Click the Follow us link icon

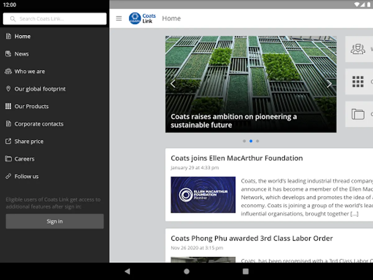8,176
